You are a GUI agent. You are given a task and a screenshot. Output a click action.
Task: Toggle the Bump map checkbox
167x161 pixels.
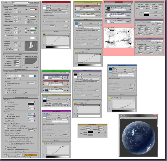5,155
